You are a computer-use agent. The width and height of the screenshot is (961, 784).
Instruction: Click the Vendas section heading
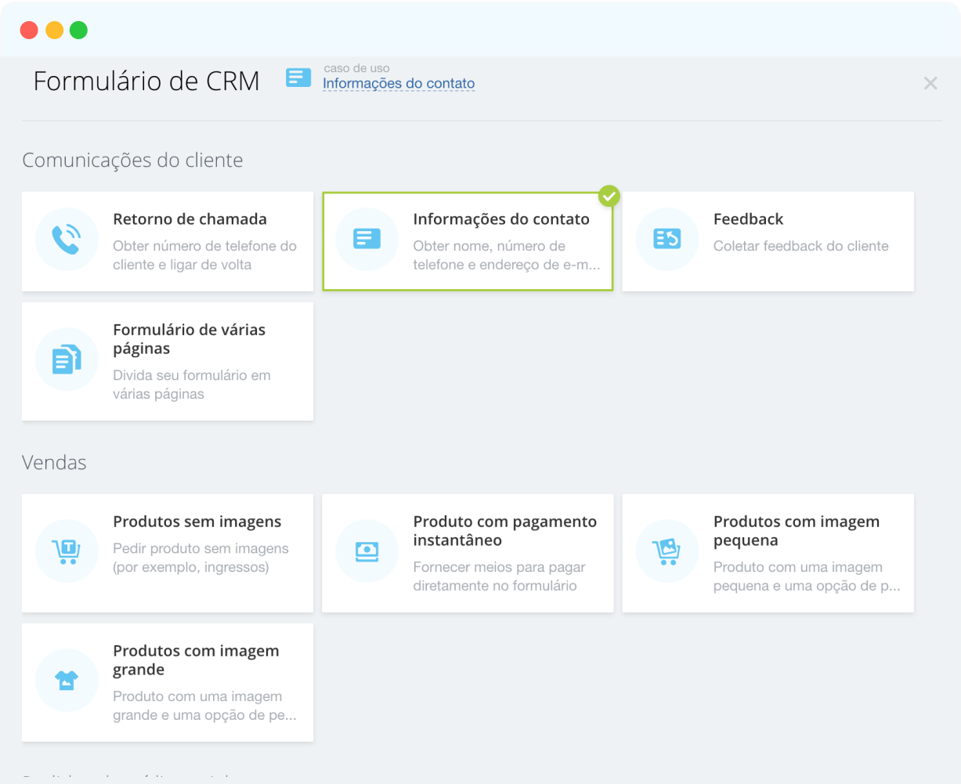point(54,462)
